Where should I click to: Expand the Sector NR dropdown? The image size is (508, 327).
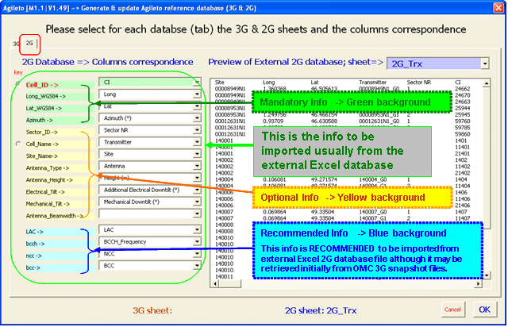[196, 129]
